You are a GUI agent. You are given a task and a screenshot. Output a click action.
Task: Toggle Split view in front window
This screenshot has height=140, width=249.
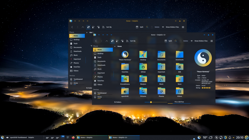[168, 41]
